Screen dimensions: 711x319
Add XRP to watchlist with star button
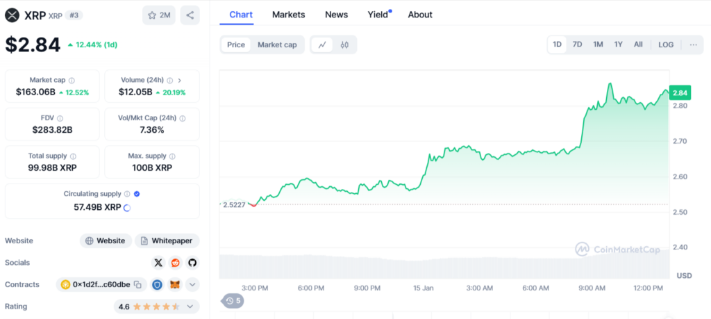(159, 15)
